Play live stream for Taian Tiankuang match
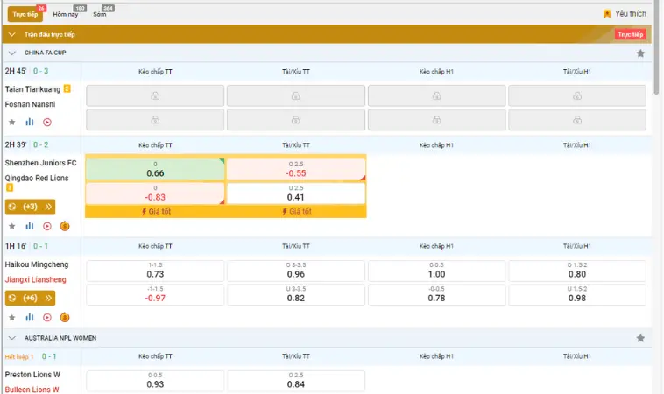The height and width of the screenshot is (394, 664). (x=47, y=123)
